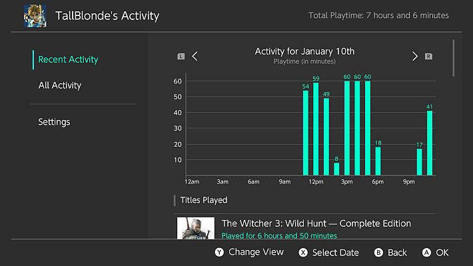The width and height of the screenshot is (473, 266).
Task: Click the A button icon for OK
Action: [426, 253]
